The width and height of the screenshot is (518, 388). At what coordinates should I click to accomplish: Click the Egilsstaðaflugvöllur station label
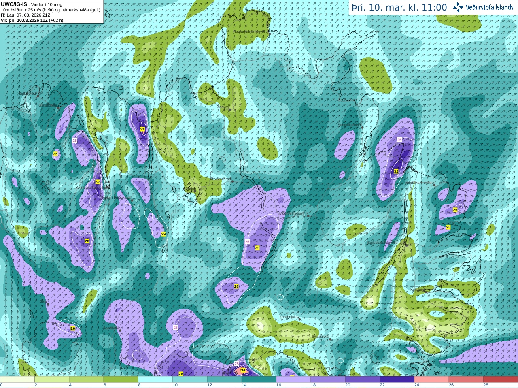click(x=386, y=243)
